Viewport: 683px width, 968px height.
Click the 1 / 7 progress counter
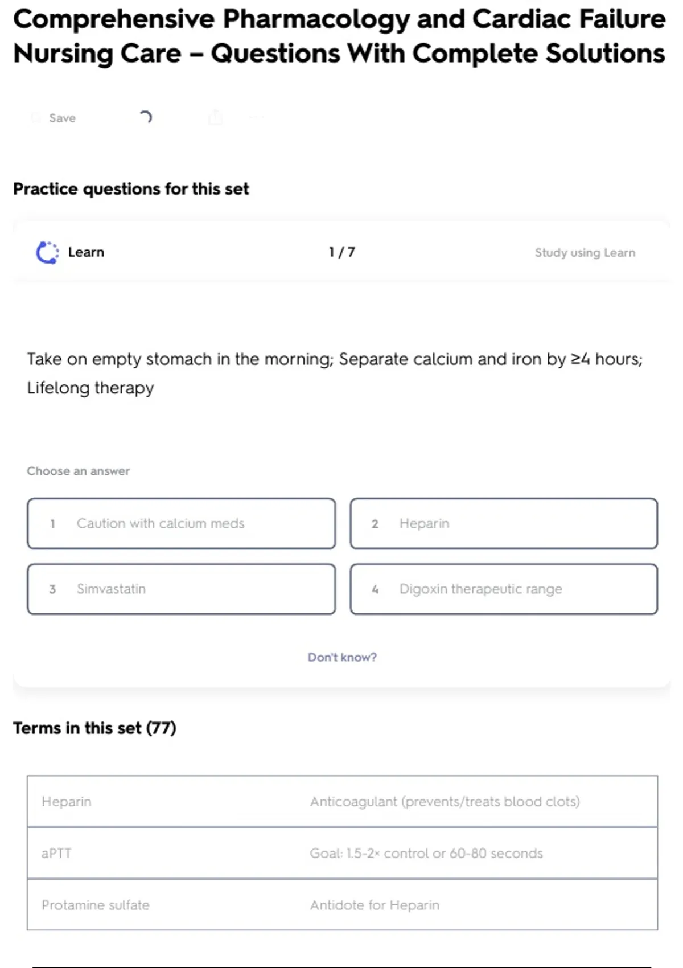pos(342,252)
